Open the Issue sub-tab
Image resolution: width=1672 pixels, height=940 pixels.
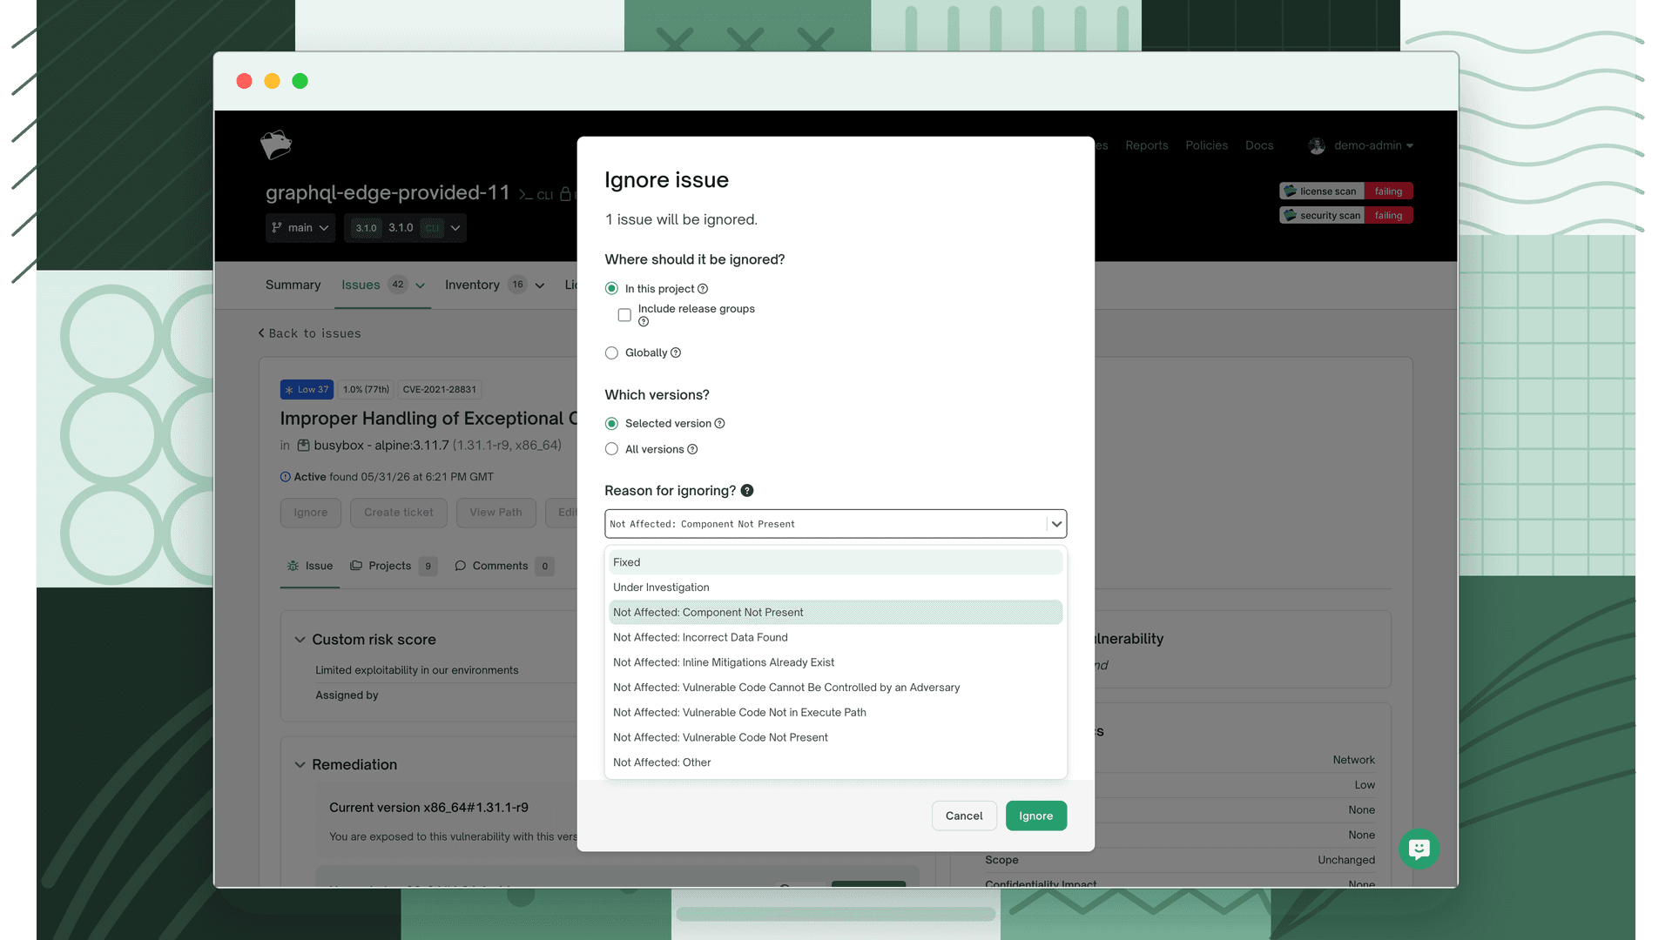(310, 566)
